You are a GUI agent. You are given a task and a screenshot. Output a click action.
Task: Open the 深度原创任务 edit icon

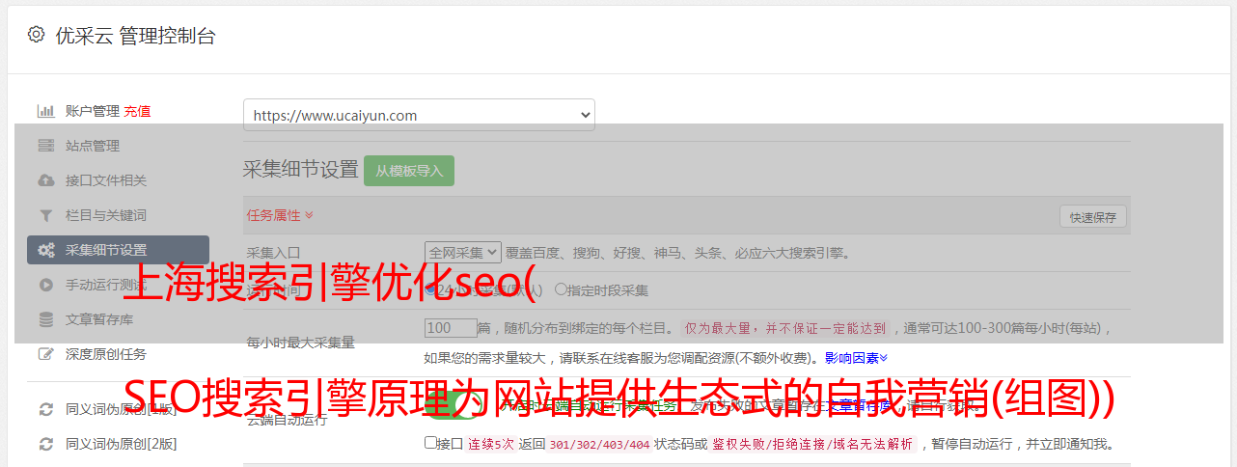(x=45, y=354)
